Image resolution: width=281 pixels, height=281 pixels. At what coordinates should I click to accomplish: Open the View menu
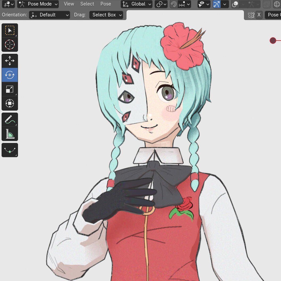(x=69, y=4)
